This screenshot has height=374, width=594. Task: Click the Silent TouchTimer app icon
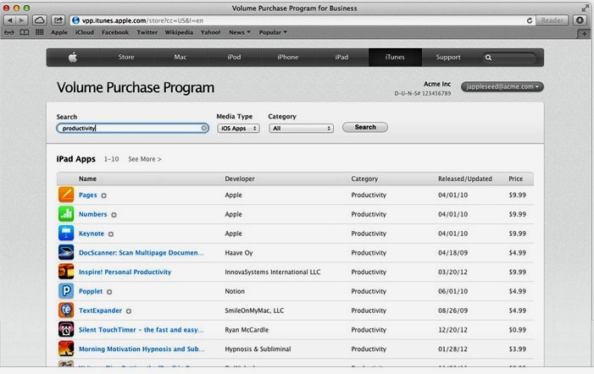click(66, 329)
